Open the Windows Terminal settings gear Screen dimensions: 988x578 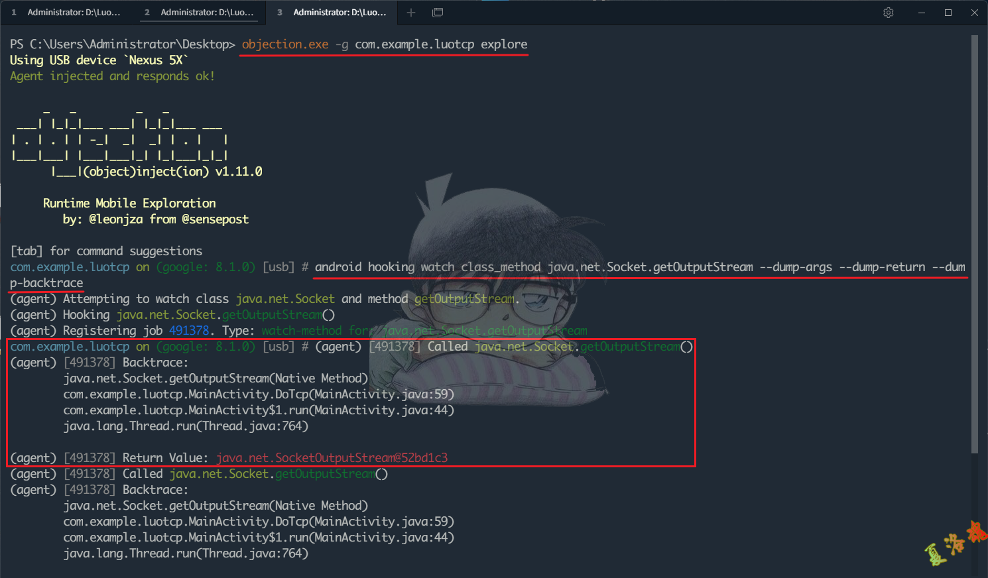click(888, 12)
